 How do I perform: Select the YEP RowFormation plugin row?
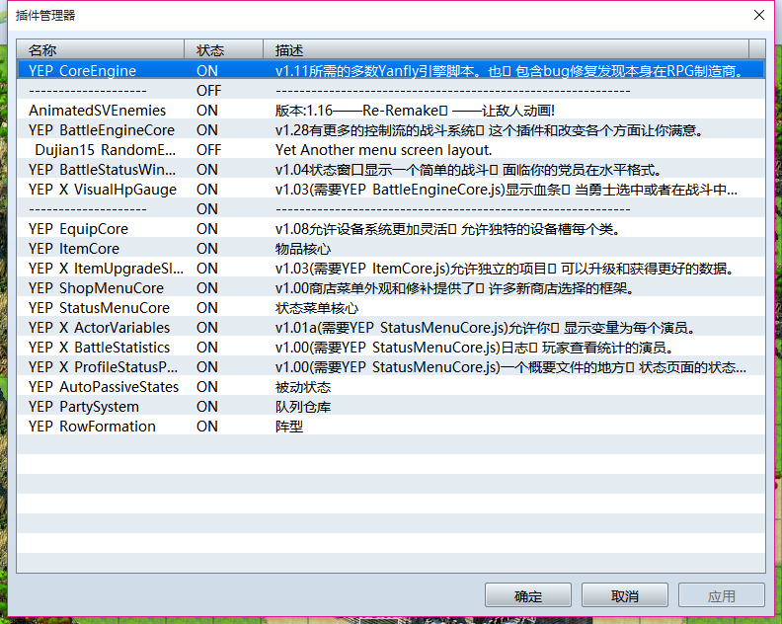pyautogui.click(x=391, y=426)
